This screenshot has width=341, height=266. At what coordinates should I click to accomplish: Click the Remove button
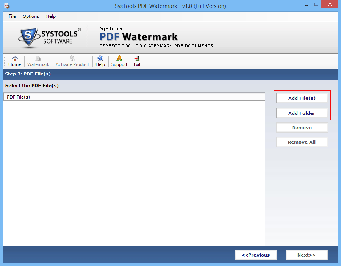pos(302,128)
